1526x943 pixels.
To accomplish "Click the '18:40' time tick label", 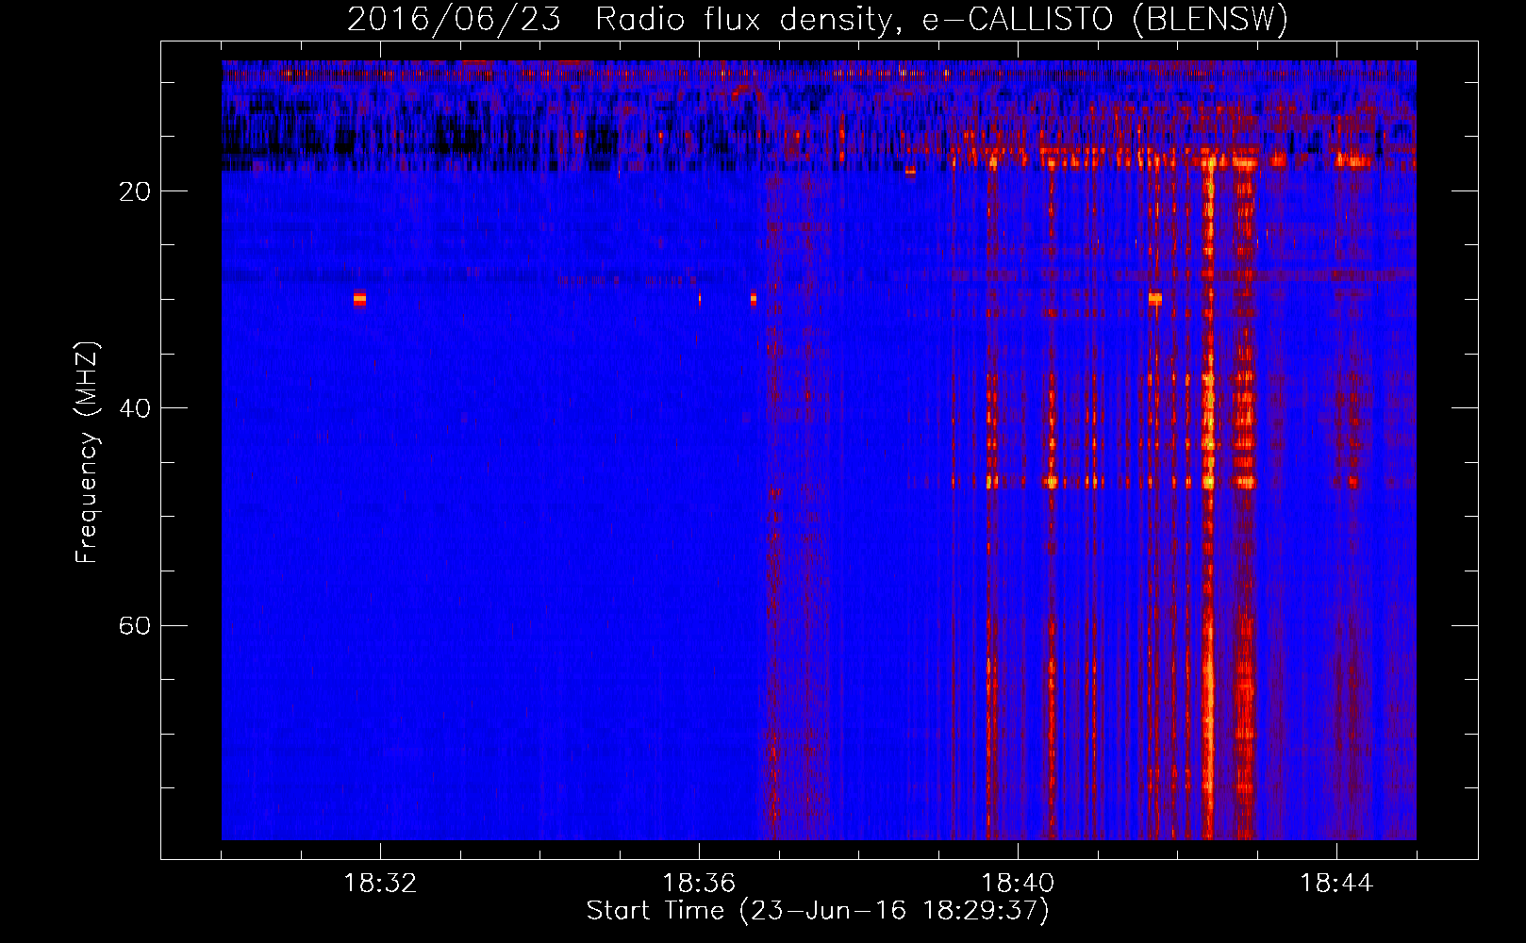I will (x=1018, y=884).
